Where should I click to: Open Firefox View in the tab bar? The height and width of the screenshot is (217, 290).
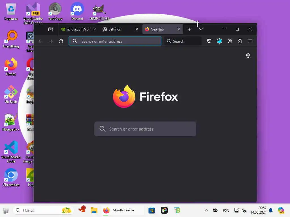(51, 29)
